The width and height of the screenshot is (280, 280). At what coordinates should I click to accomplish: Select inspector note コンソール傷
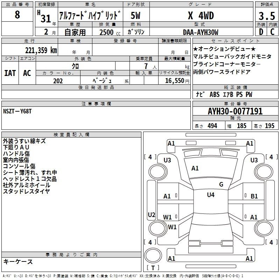19,166
